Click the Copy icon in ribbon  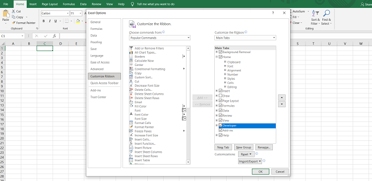(x=13, y=17)
